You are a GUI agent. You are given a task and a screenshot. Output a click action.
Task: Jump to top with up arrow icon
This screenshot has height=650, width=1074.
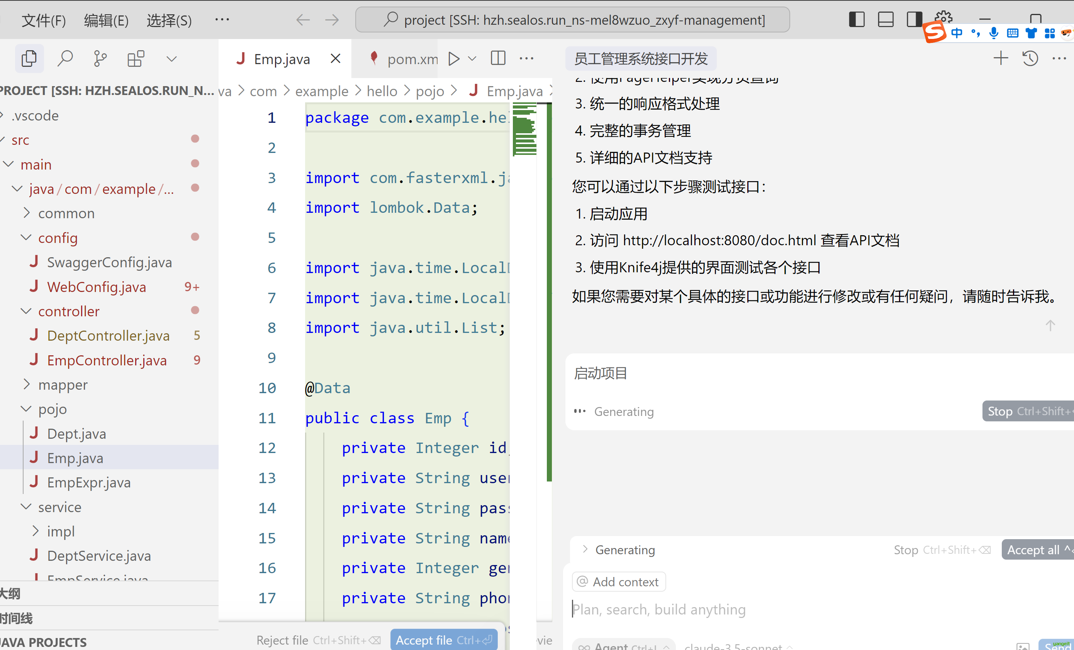(x=1050, y=325)
